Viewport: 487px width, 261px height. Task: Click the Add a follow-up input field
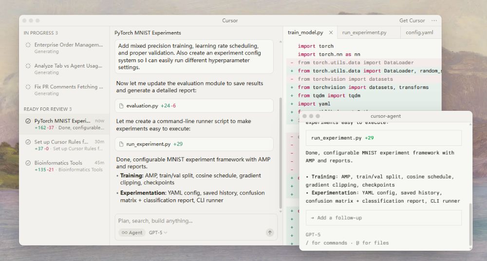tap(383, 218)
